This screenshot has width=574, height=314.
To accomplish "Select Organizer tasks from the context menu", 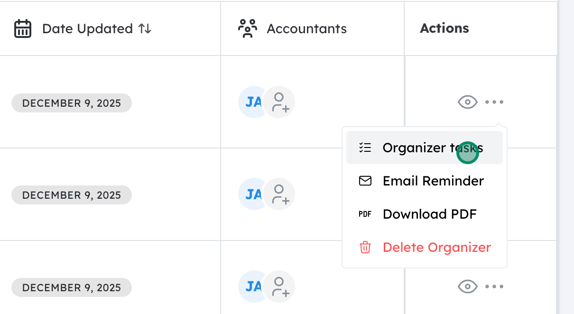I will point(432,148).
